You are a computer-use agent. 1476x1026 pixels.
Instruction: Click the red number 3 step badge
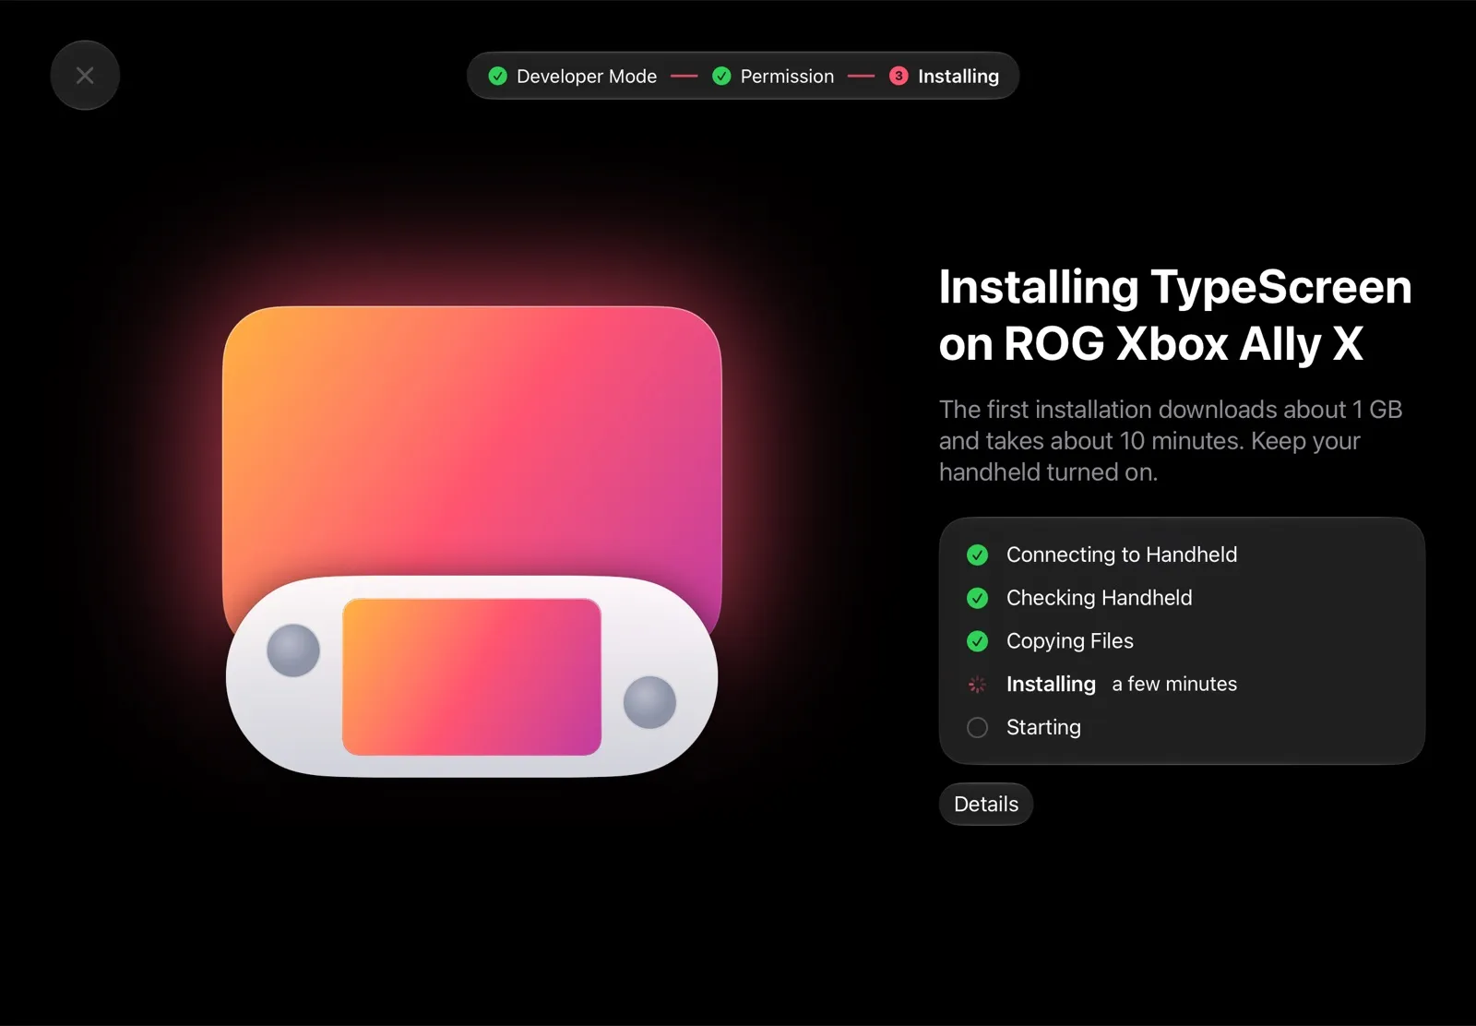[x=899, y=77]
